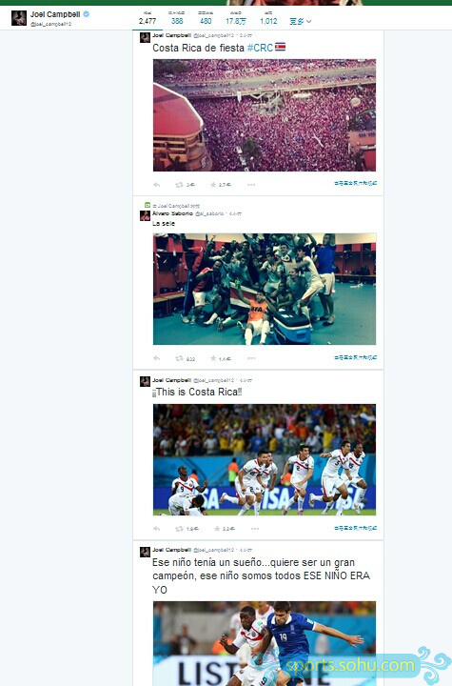Open the crowd celebration photo
Viewport: 452px width, 686px height.
[265, 115]
